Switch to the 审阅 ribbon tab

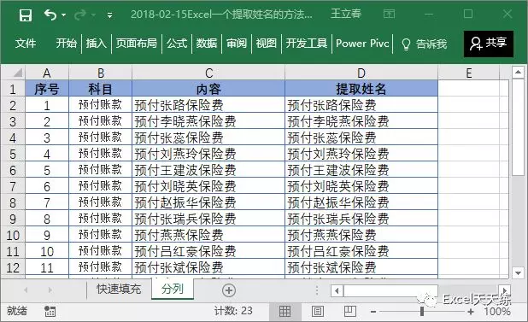pos(237,44)
